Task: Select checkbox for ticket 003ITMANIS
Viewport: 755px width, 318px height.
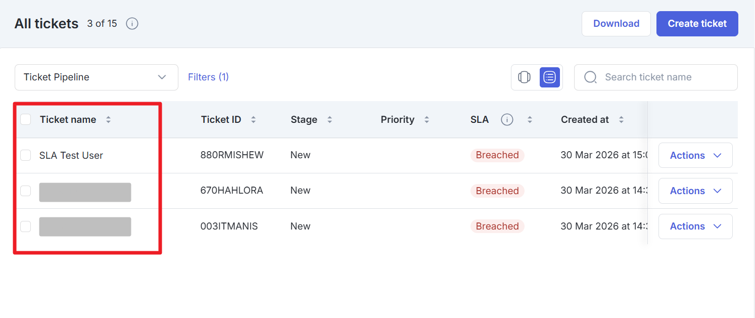Action: [x=26, y=226]
